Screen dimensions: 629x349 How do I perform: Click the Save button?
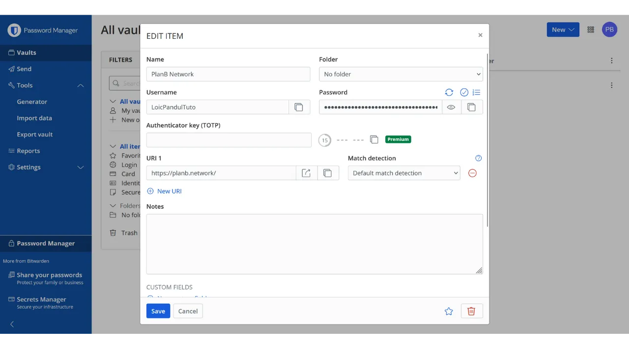158,311
